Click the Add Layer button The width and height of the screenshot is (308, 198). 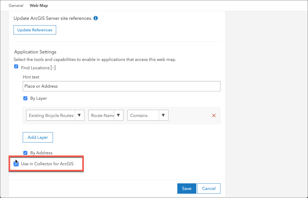pyautogui.click(x=38, y=137)
